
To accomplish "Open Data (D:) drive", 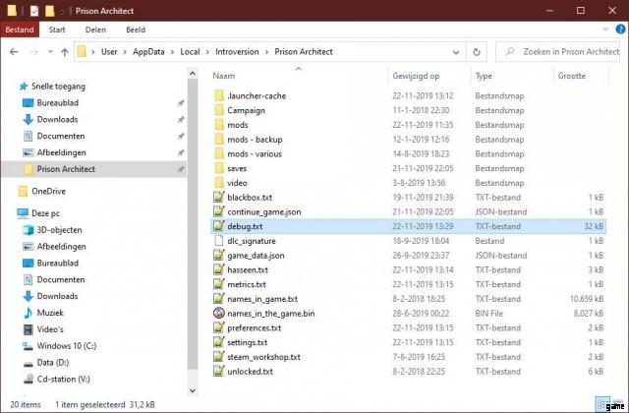I will [x=52, y=363].
